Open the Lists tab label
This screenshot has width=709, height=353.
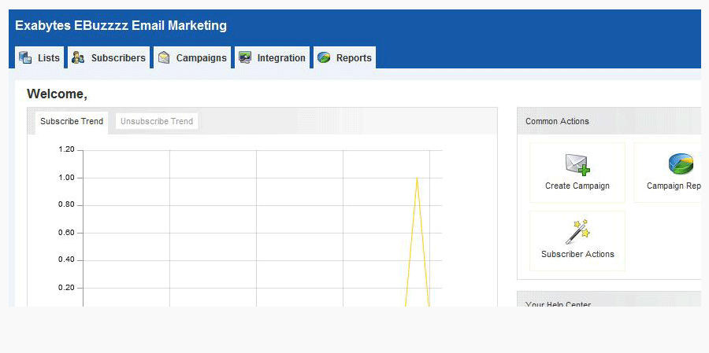49,58
